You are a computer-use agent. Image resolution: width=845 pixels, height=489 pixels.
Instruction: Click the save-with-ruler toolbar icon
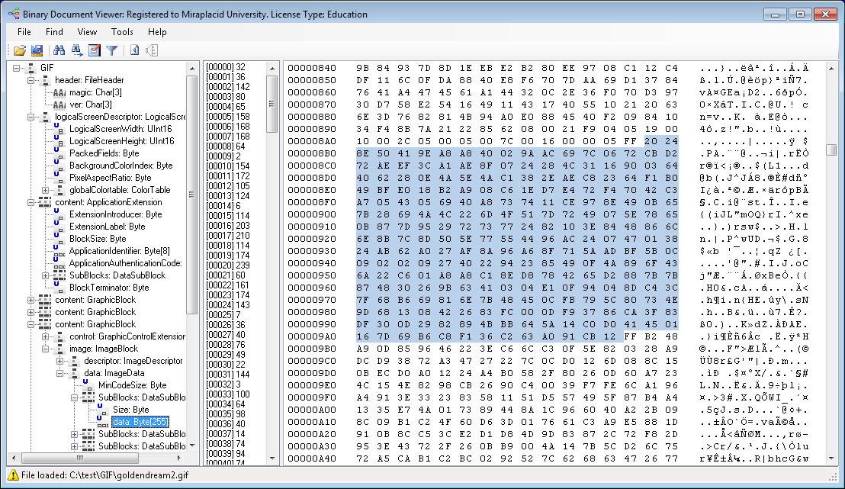pos(37,50)
